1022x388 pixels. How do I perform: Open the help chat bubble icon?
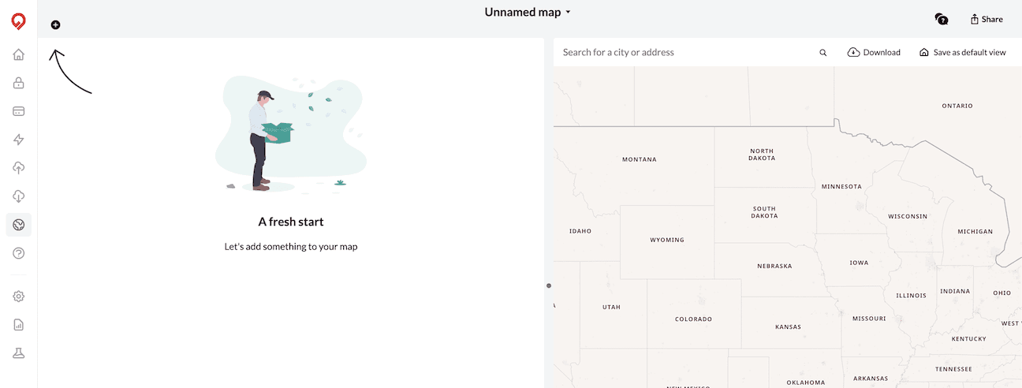click(x=941, y=19)
